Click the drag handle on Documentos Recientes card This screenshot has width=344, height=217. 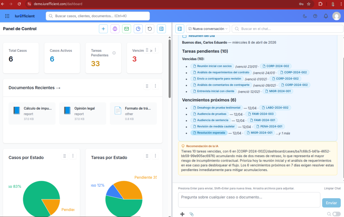click(x=147, y=86)
